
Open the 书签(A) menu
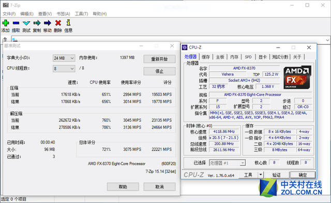tap(63, 14)
